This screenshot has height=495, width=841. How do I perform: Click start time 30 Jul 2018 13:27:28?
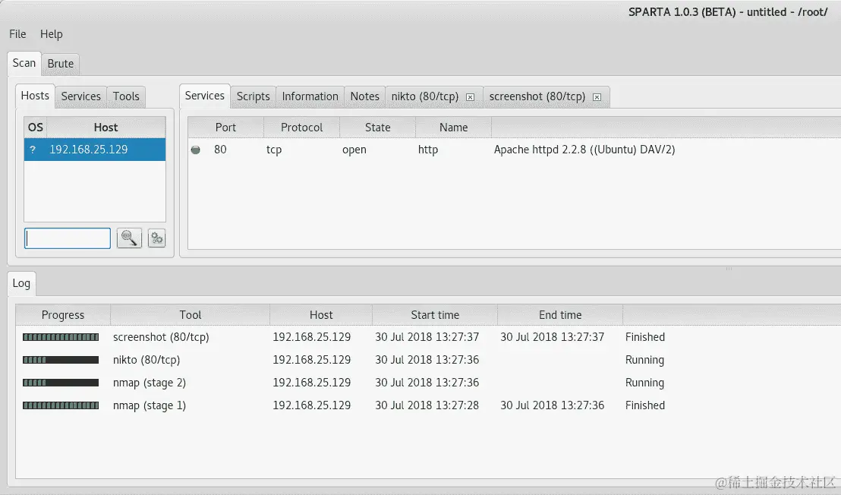427,405
